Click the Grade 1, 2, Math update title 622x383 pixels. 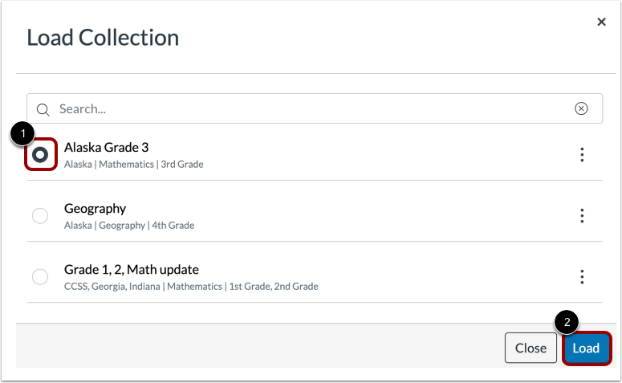[x=131, y=270]
